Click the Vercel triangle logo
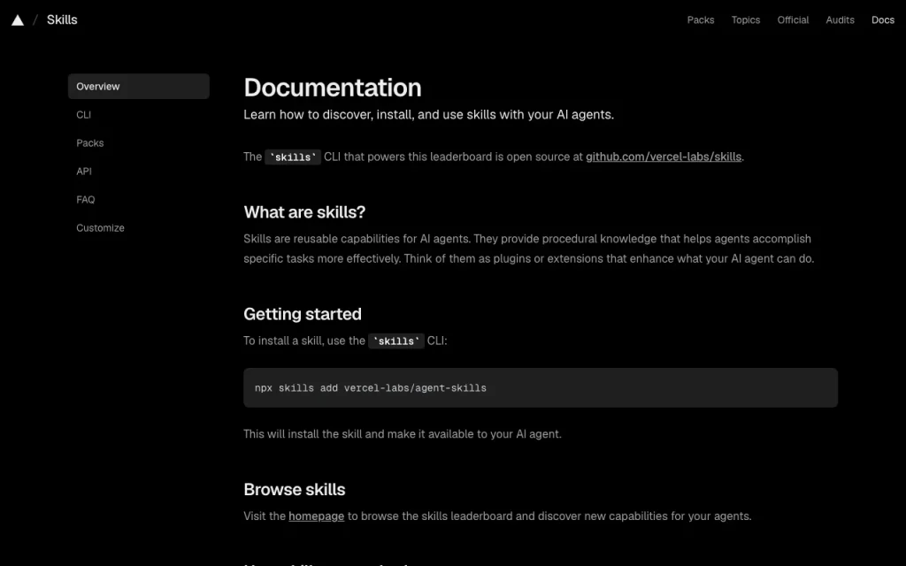 click(x=18, y=20)
